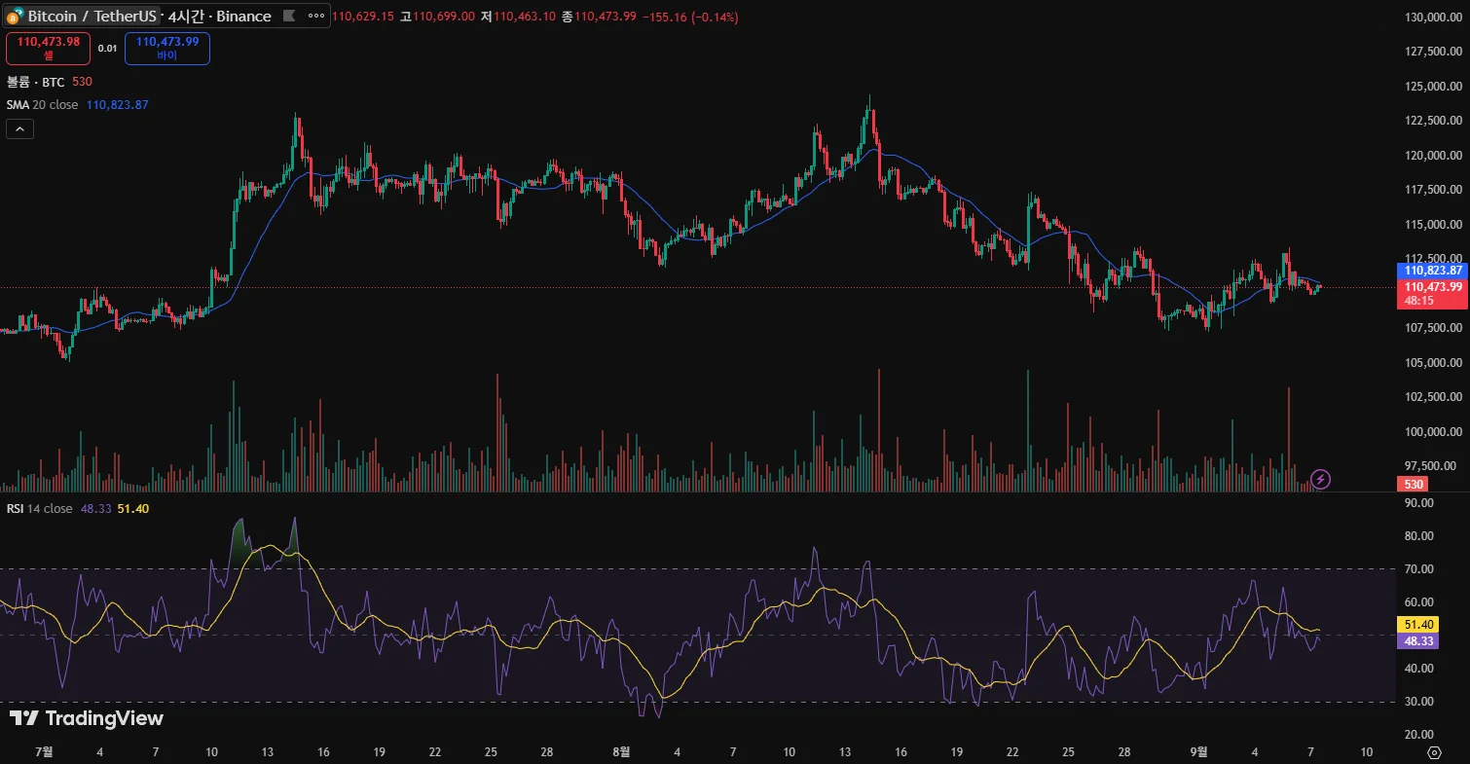Click the red 110,473.98 sell button
1470x764 pixels.
(49, 48)
